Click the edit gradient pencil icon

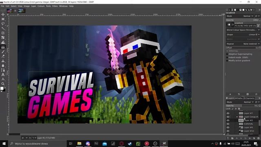click(258, 25)
